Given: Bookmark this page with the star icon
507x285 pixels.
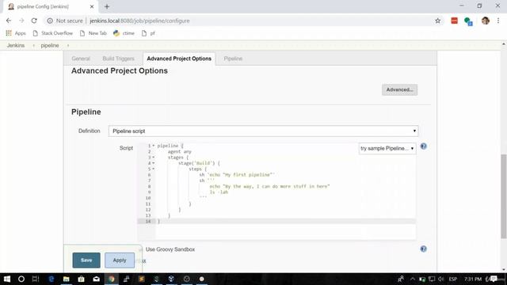Looking at the screenshot, I should pyautogui.click(x=437, y=21).
